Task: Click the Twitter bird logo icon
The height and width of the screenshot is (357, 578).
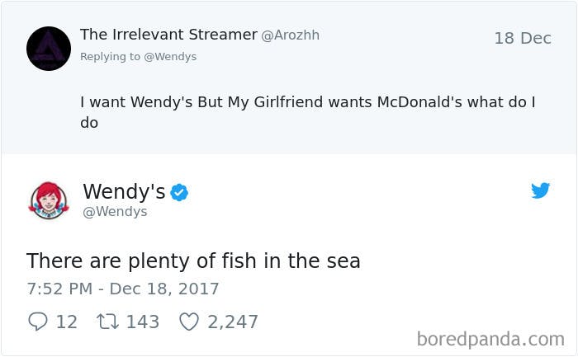Action: click(x=540, y=190)
